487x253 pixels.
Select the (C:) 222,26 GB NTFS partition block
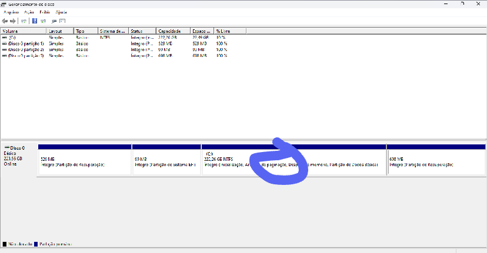click(x=294, y=159)
